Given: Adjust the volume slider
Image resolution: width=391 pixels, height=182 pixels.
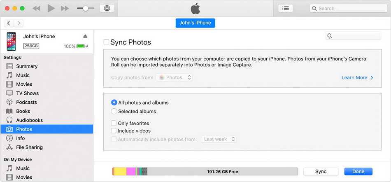Looking at the screenshot, I should (x=85, y=8).
